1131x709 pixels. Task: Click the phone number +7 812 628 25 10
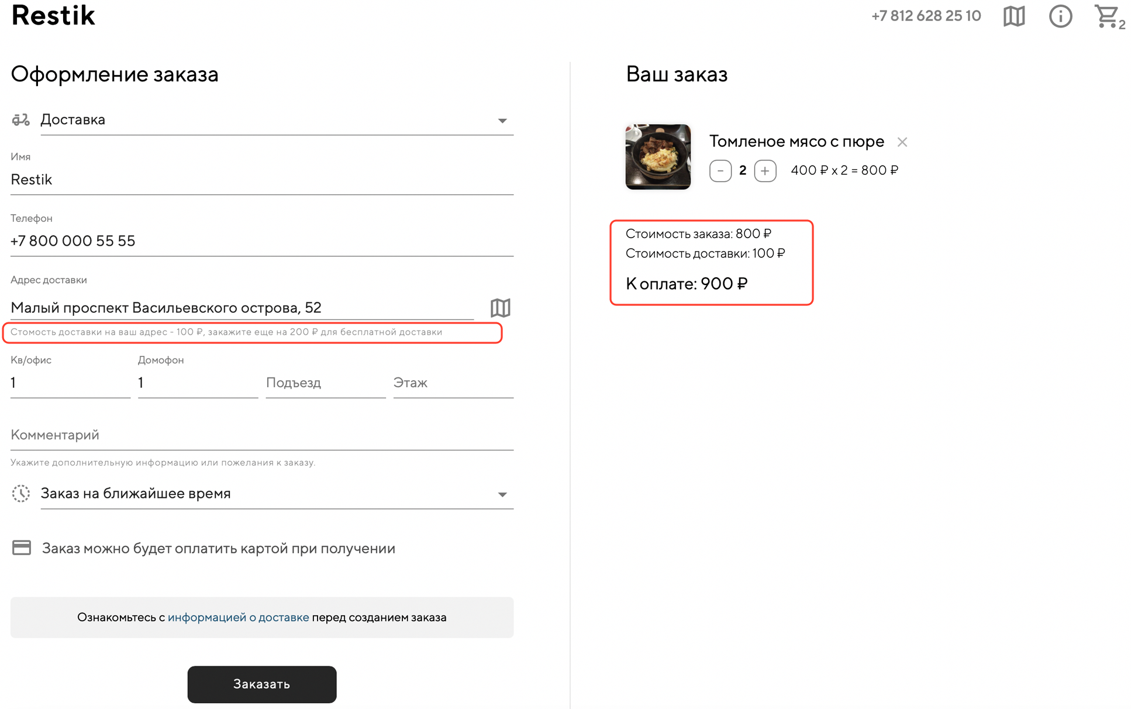coord(926,16)
